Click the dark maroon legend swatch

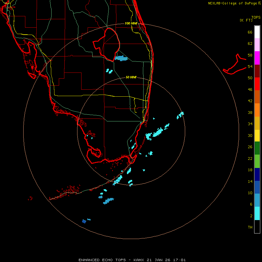coord(257,71)
